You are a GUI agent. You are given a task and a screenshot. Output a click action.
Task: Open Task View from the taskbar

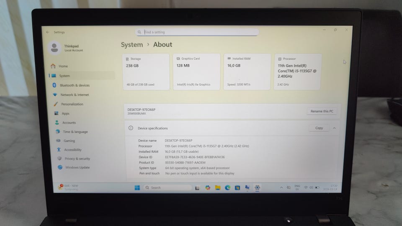(x=197, y=188)
